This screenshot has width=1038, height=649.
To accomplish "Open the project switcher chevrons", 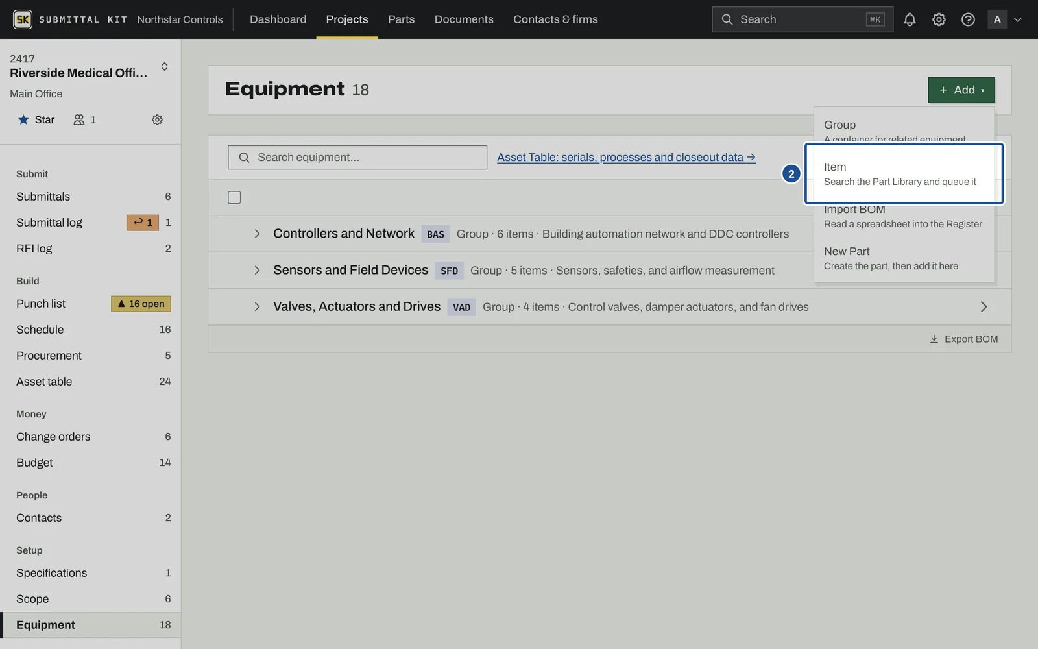I will tap(165, 66).
